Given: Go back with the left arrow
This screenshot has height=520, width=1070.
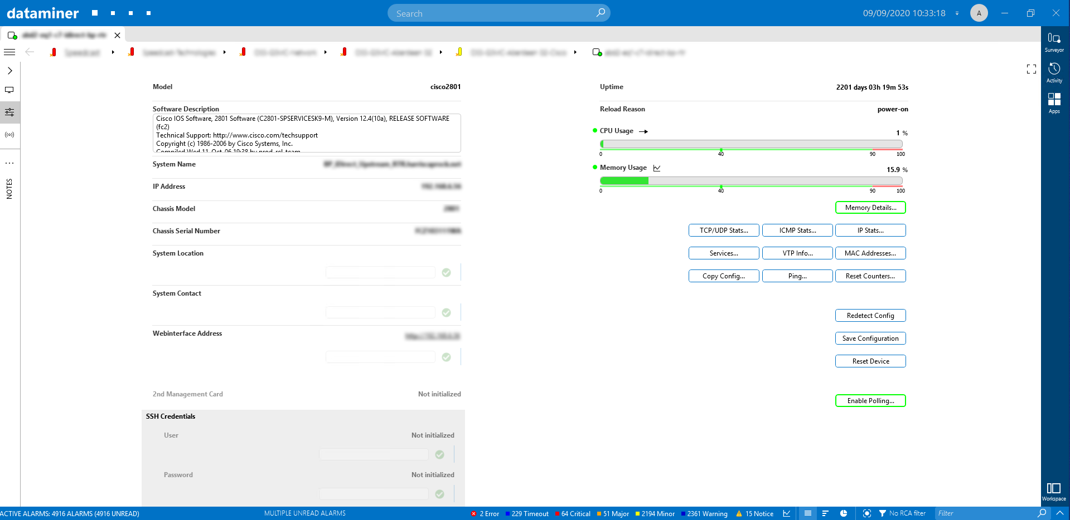Looking at the screenshot, I should (x=30, y=52).
